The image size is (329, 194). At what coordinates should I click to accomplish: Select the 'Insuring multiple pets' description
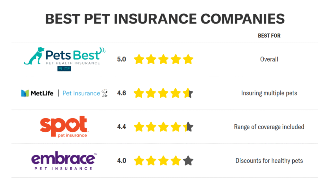pyautogui.click(x=269, y=93)
